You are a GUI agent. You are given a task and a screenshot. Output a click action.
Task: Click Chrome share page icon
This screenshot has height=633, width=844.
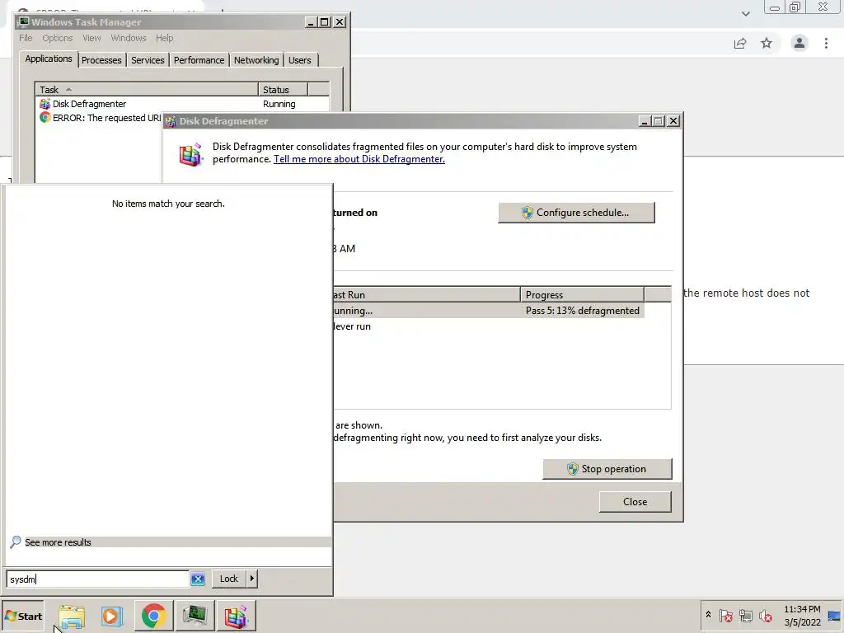pos(740,43)
